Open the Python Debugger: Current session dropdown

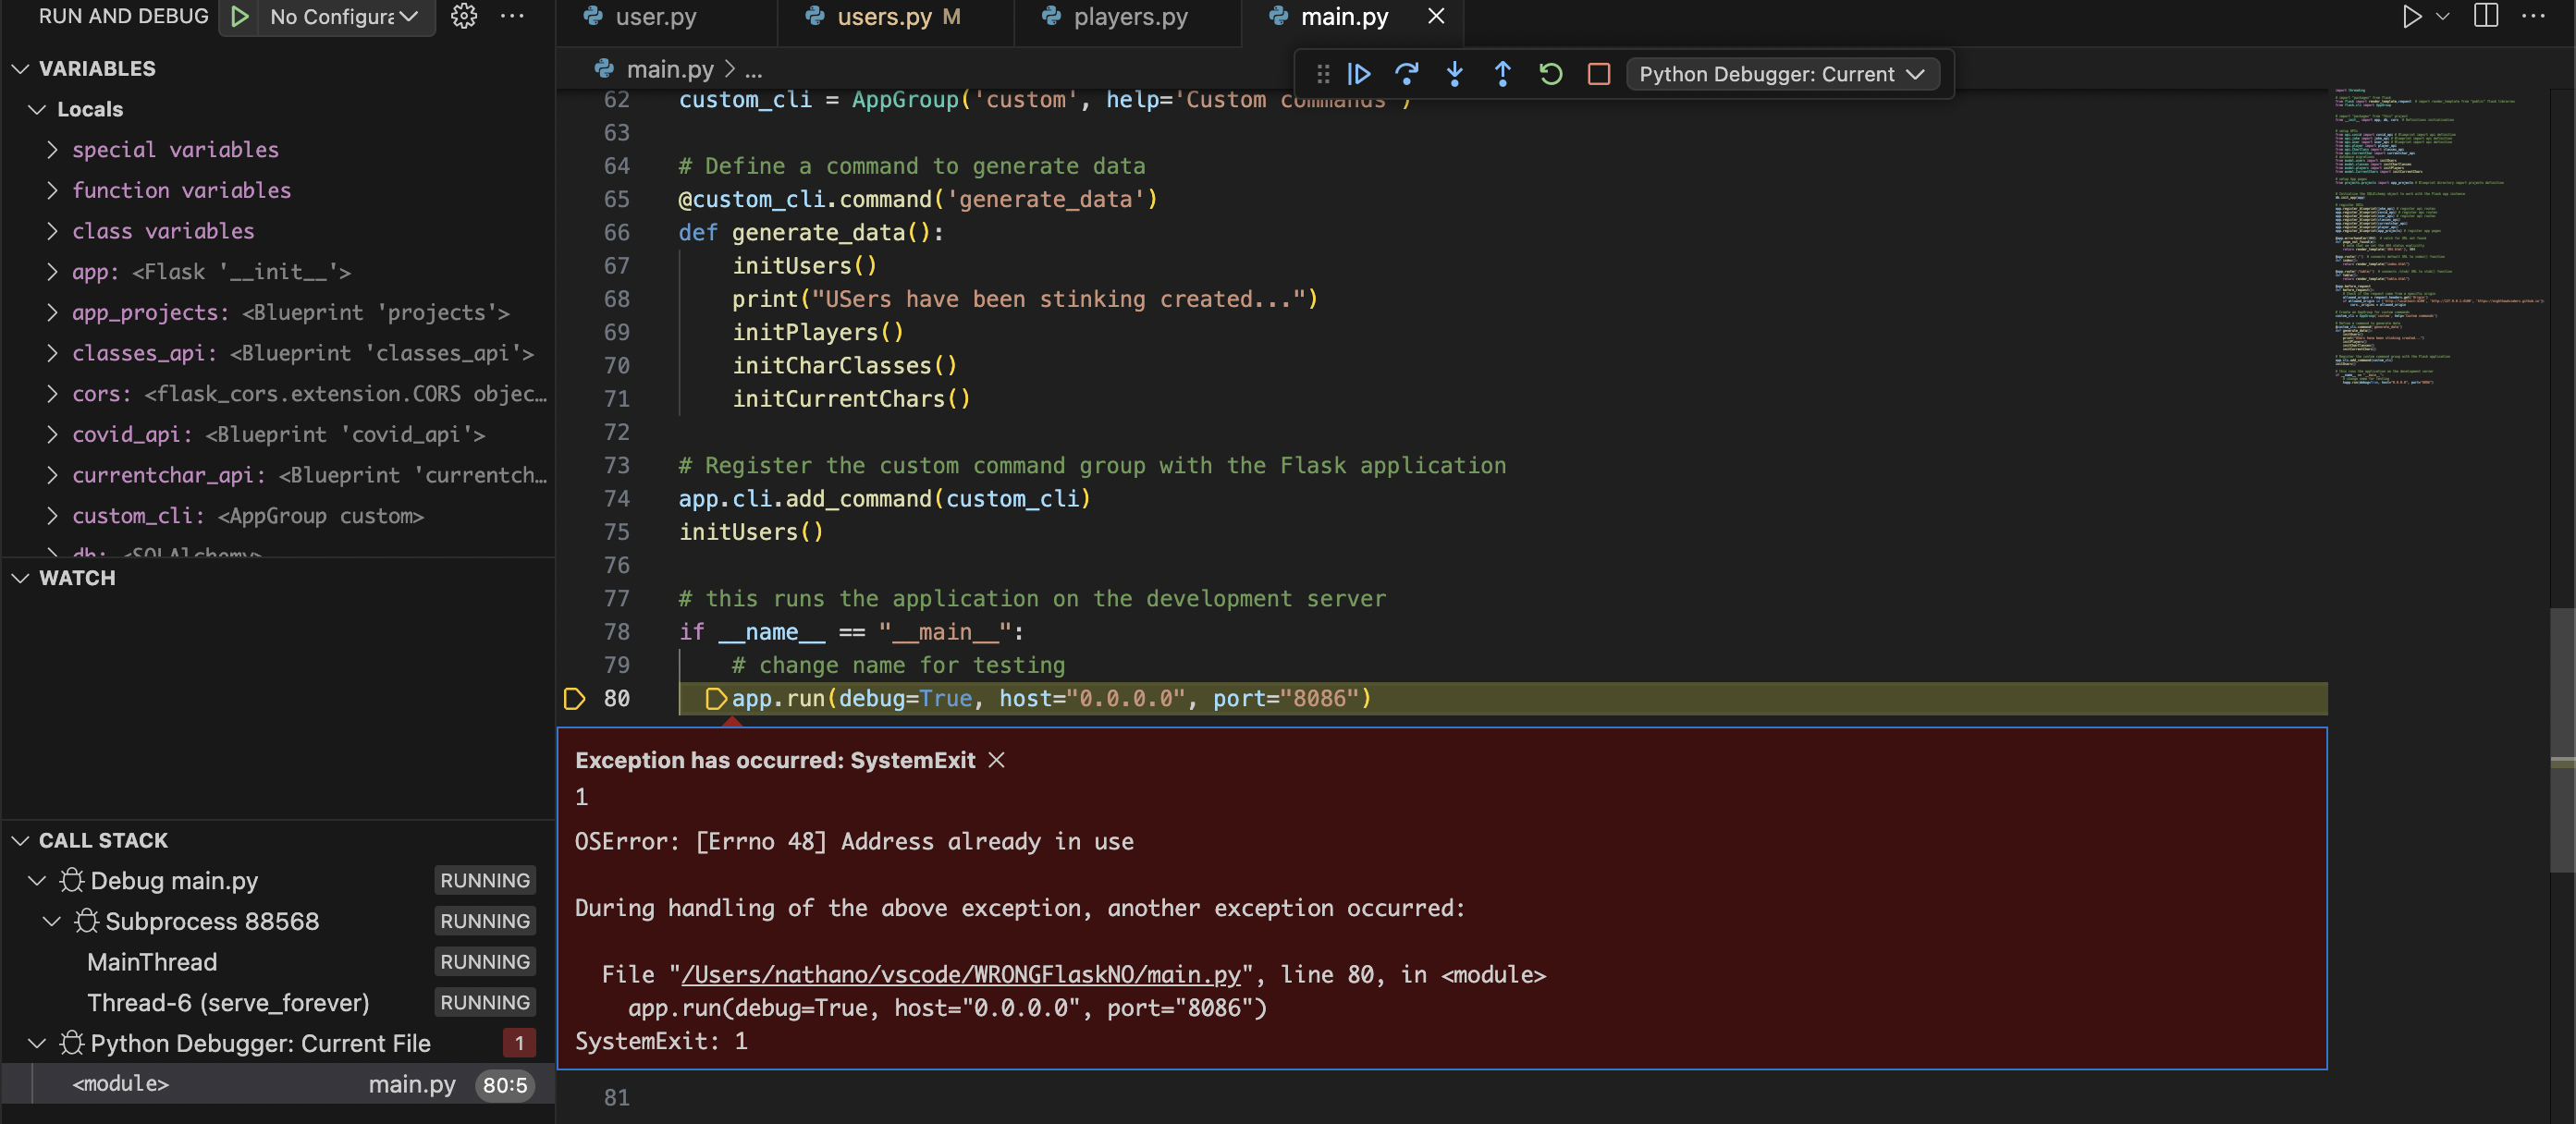1783,74
